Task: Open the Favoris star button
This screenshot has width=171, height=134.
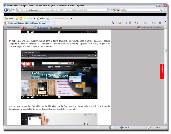Action: click(x=9, y=19)
